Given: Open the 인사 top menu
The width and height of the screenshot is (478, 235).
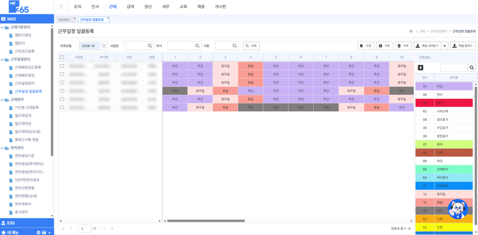Looking at the screenshot, I should [x=95, y=7].
